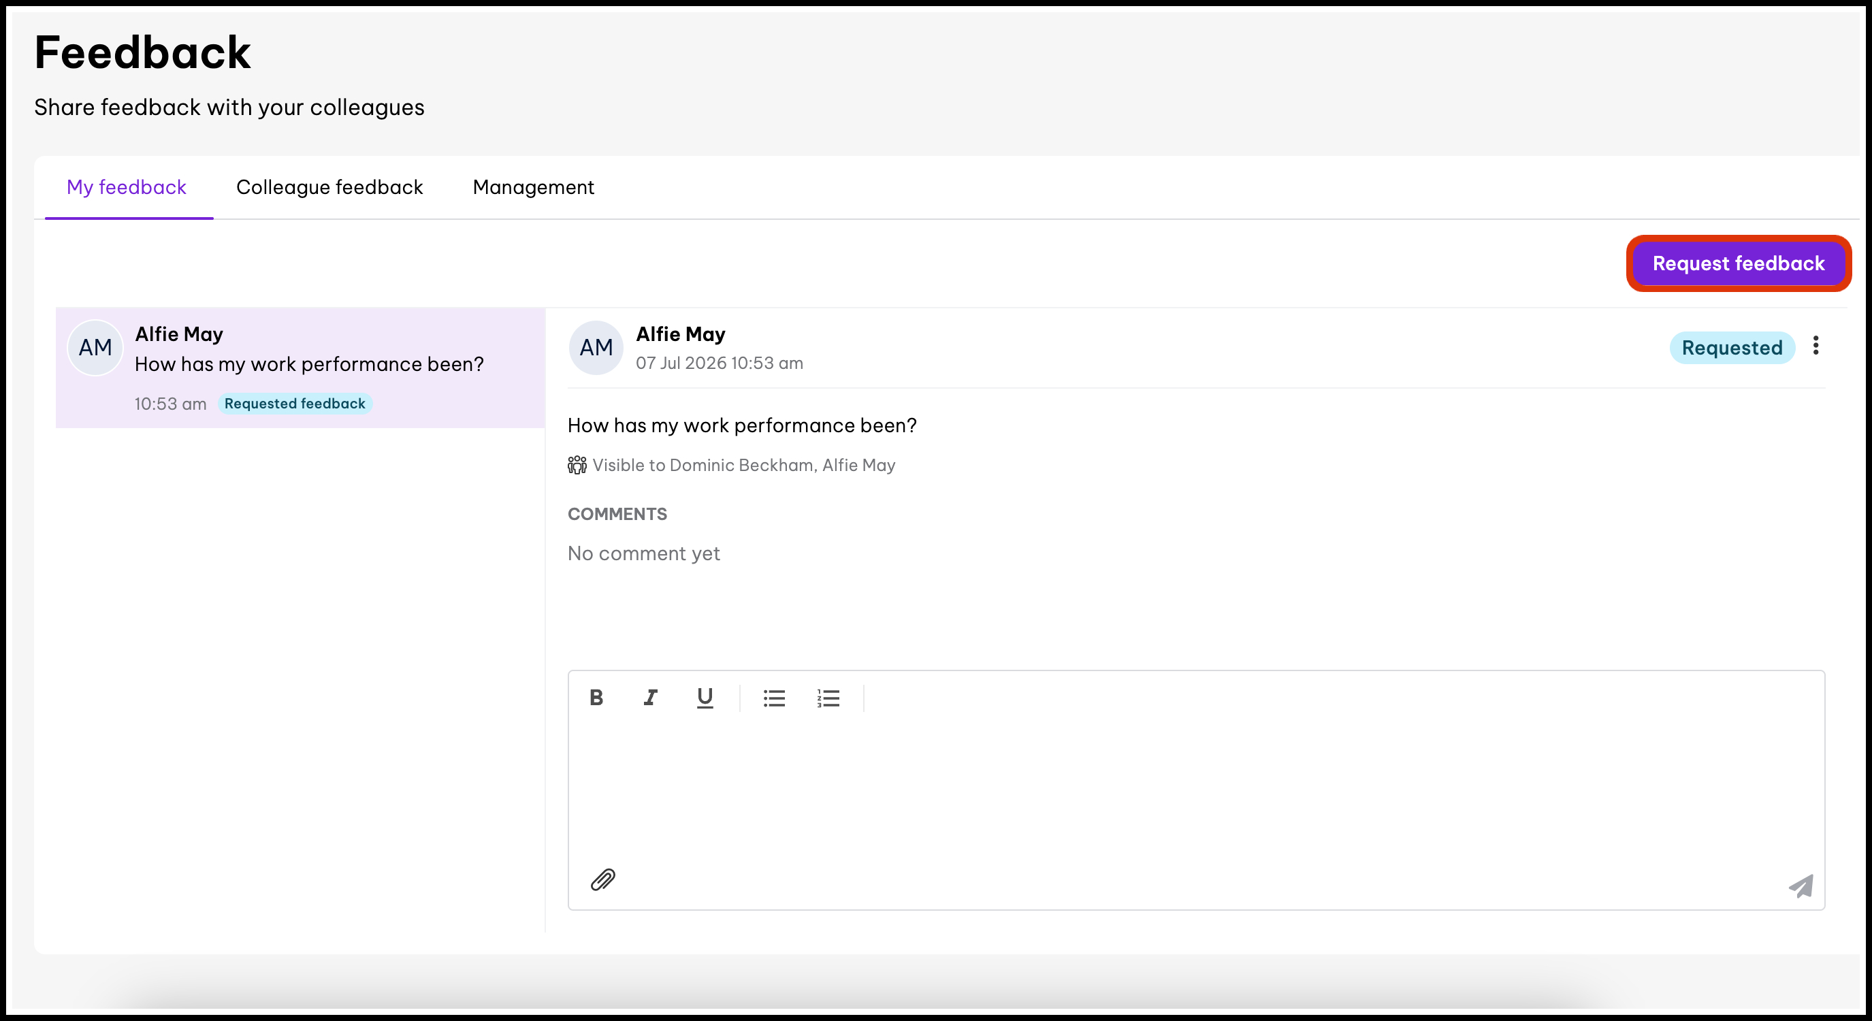
Task: Send the comment with paper plane icon
Action: coord(1801,886)
